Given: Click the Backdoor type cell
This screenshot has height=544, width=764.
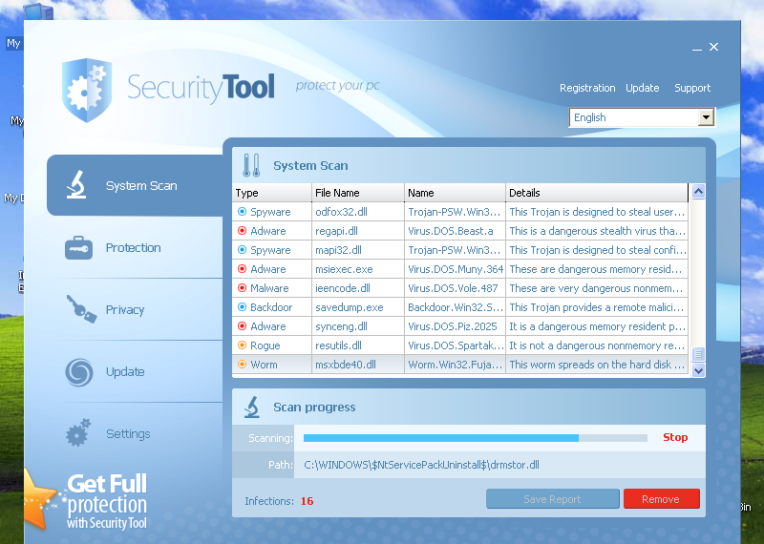Looking at the screenshot, I should pyautogui.click(x=272, y=307).
